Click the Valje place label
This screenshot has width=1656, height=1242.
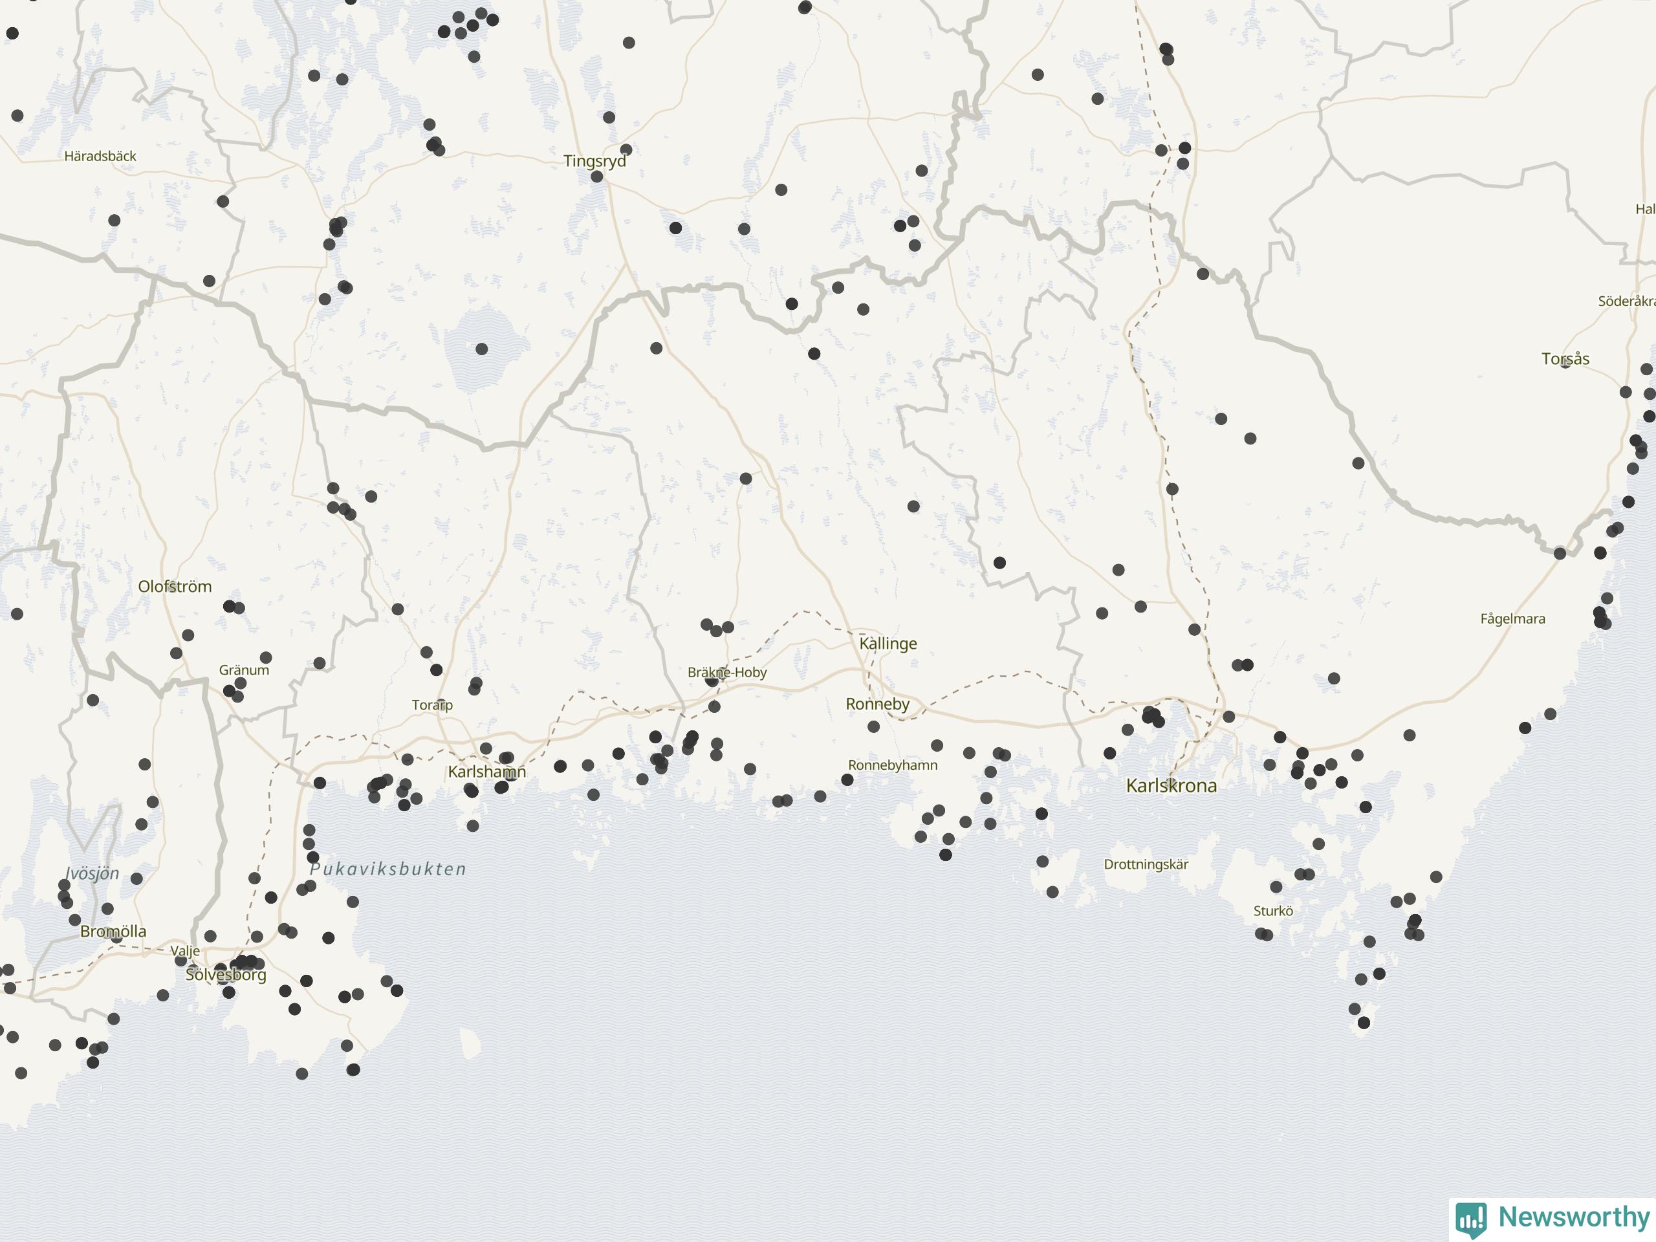(185, 952)
